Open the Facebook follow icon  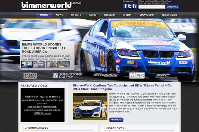125,6
